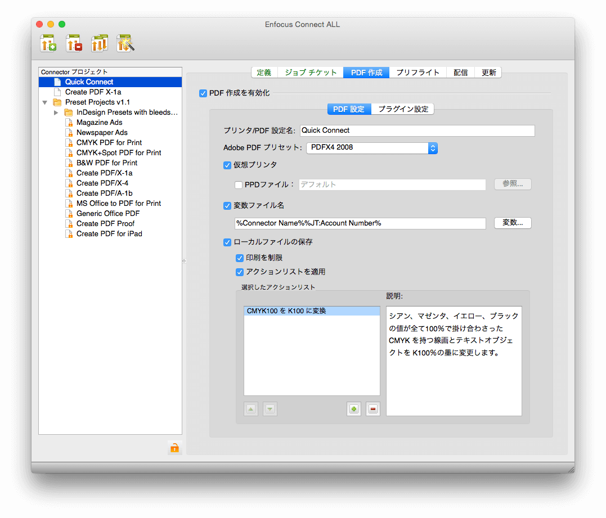Image resolution: width=606 pixels, height=518 pixels.
Task: Click the PPD file path field
Action: tap(392, 184)
